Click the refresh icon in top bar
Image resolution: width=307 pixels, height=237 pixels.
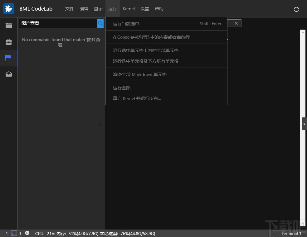tap(296, 9)
